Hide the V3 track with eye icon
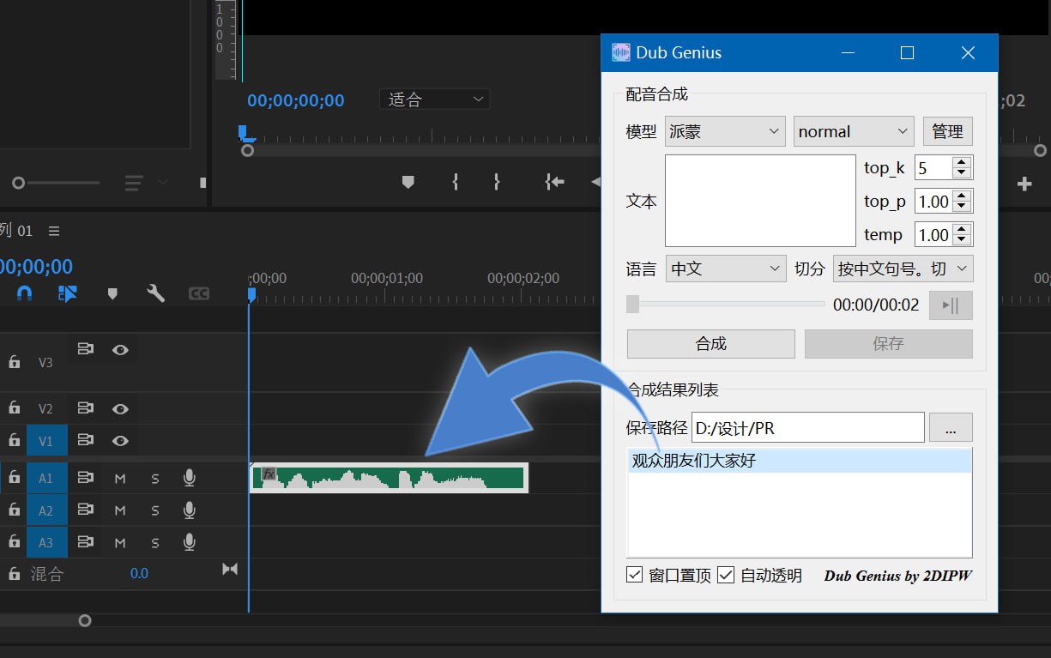Viewport: 1051px width, 658px height. tap(120, 350)
